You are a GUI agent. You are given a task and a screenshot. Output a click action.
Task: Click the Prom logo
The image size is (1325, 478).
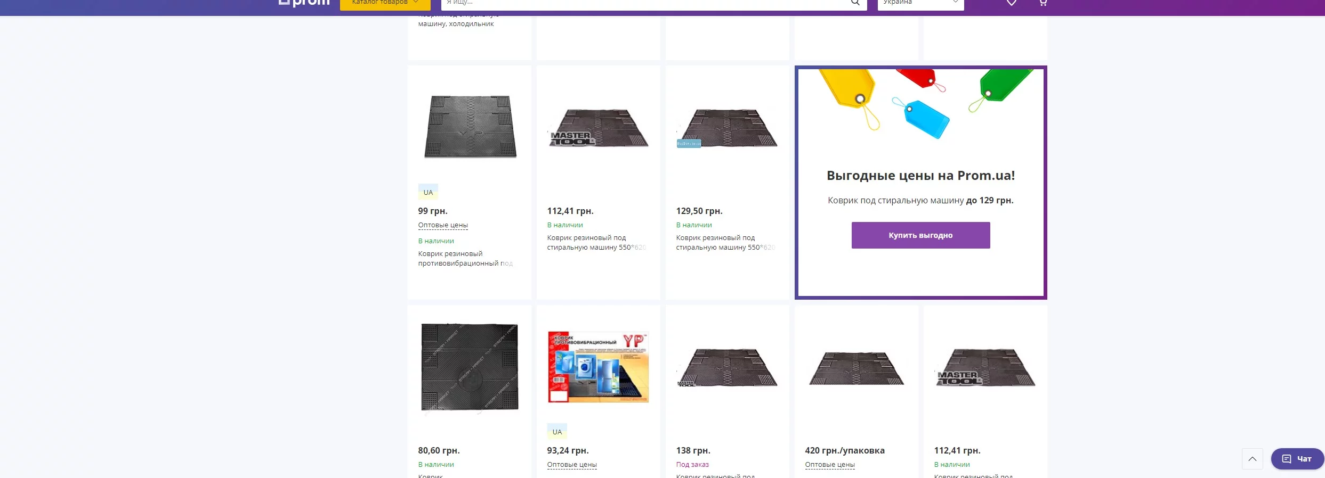[304, 3]
